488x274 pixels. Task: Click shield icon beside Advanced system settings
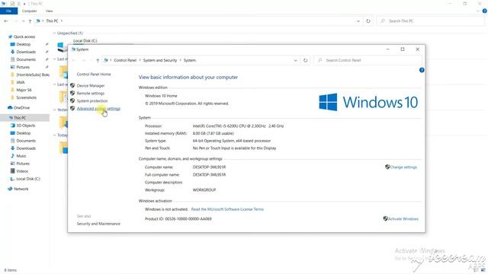tap(72, 108)
